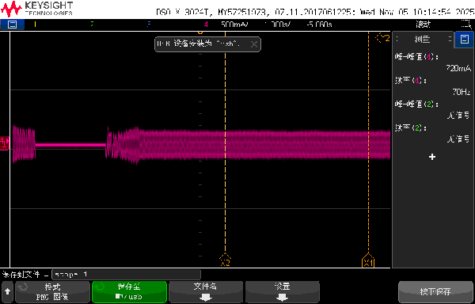475x304 pixels.
Task: Expand the file name softkey menu
Action: pyautogui.click(x=206, y=292)
